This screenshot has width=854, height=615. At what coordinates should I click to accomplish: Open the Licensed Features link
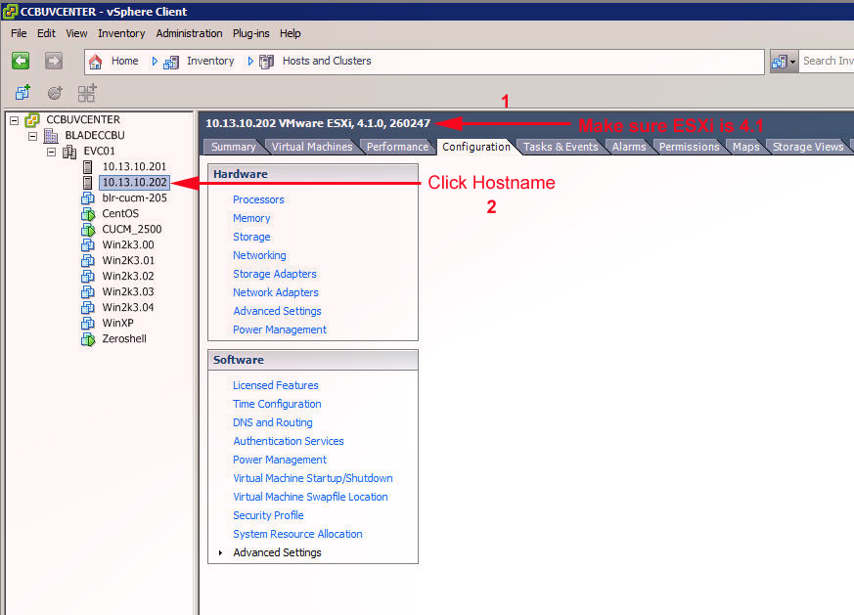(x=276, y=385)
